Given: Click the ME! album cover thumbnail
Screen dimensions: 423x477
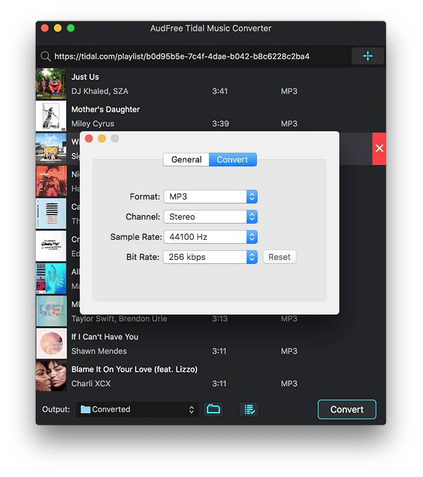Looking at the screenshot, I should click(x=51, y=311).
